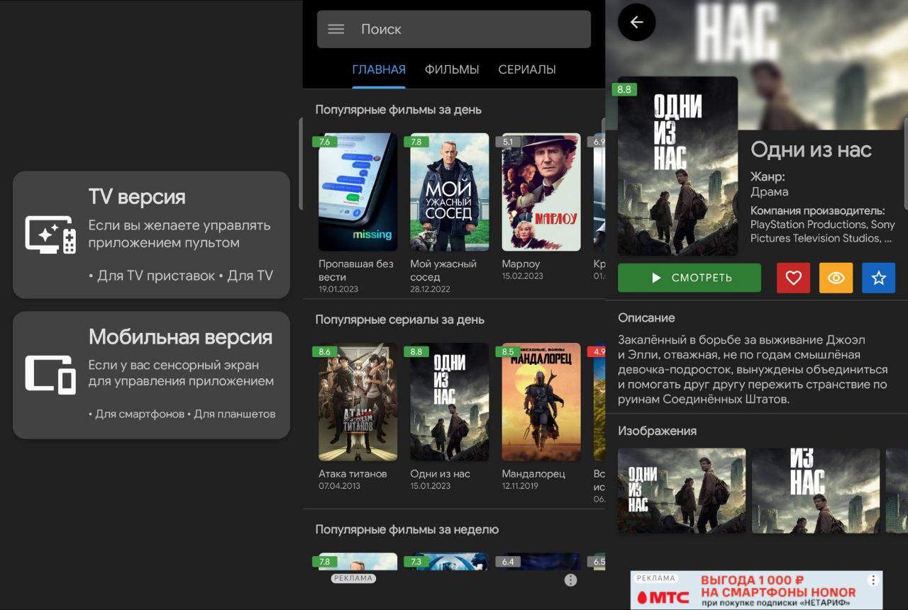Open Мой ужасный сосед movie poster
The width and height of the screenshot is (908, 610).
(x=449, y=192)
